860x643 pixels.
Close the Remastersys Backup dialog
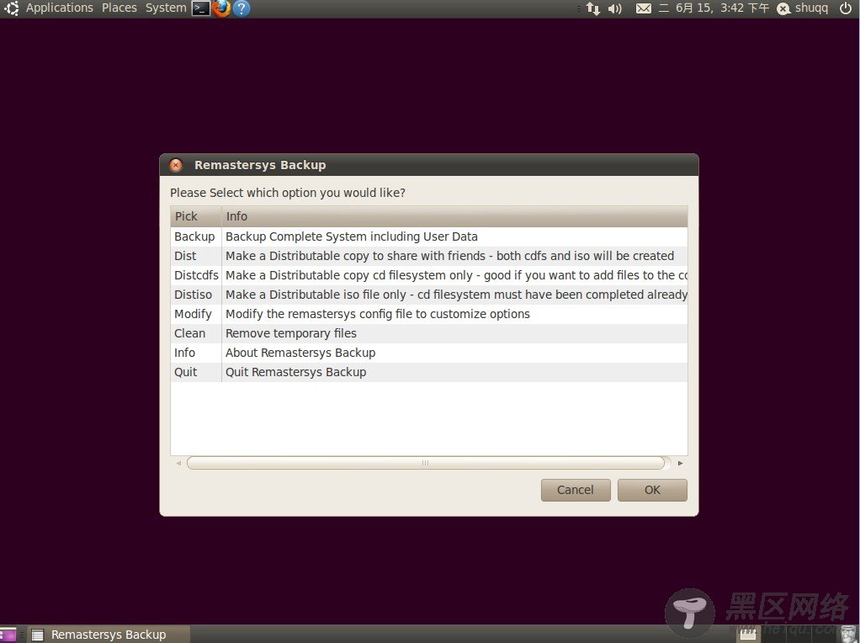[176, 165]
